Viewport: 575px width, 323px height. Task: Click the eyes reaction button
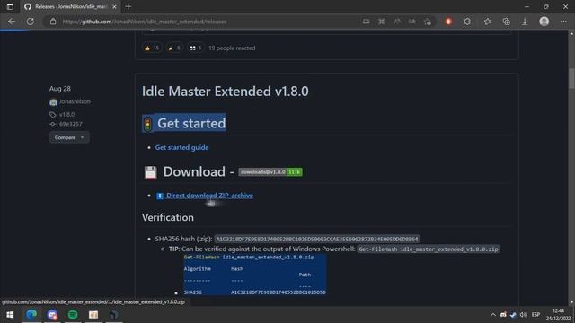[x=196, y=48]
